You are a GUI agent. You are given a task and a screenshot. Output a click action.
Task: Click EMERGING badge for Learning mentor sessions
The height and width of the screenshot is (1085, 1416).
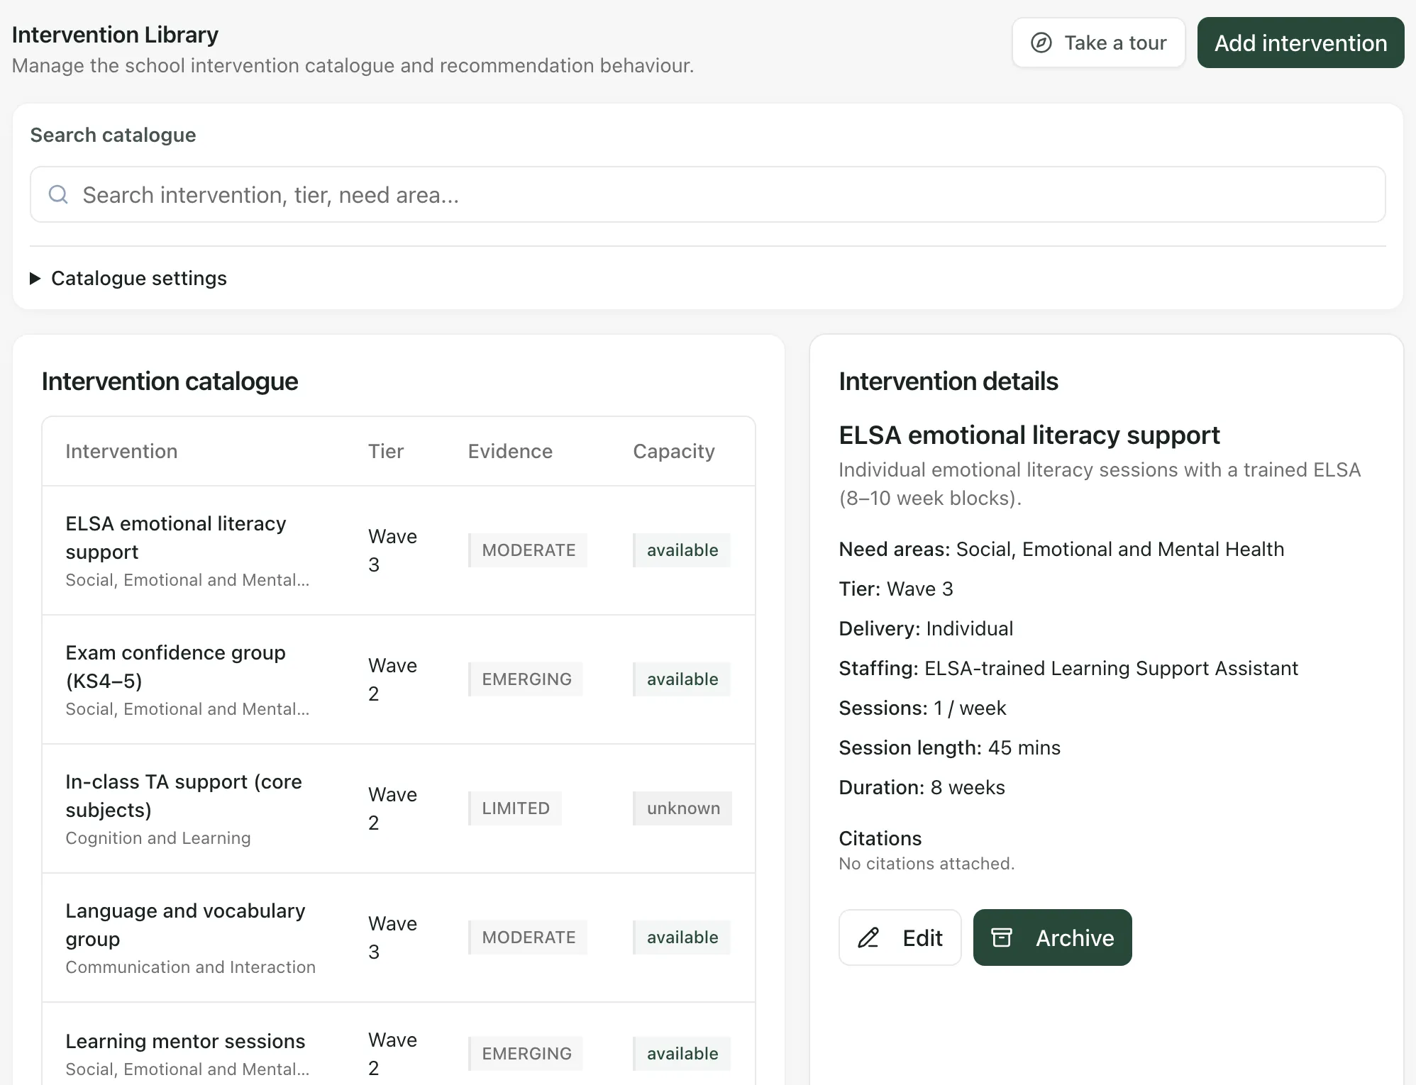coord(526,1054)
